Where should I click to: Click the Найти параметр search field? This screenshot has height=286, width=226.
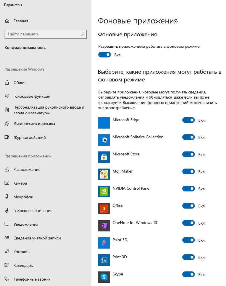coord(46,34)
